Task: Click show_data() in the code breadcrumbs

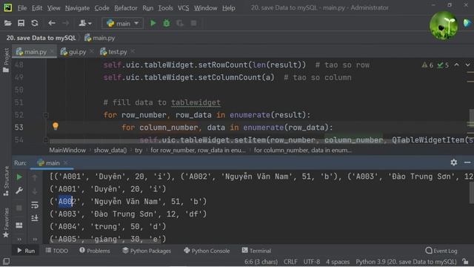Action: [x=110, y=150]
